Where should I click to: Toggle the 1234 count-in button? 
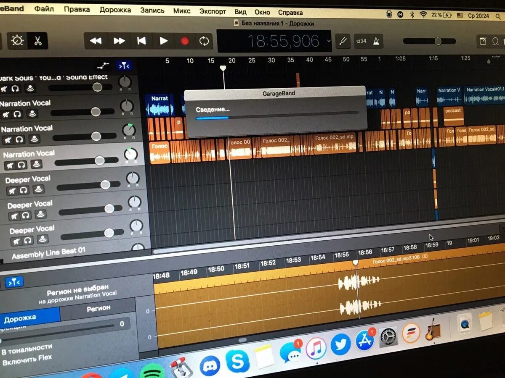pos(361,41)
